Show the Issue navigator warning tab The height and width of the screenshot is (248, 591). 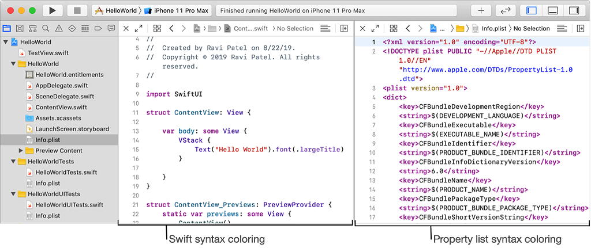tap(59, 28)
